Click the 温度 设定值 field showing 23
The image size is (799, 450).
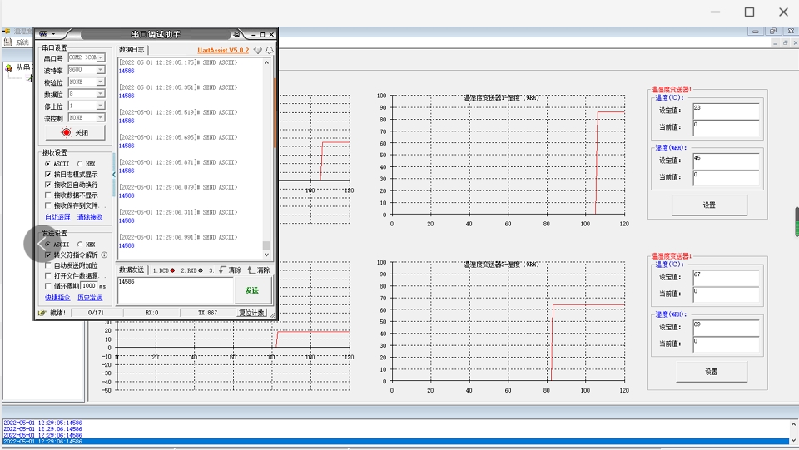(726, 111)
